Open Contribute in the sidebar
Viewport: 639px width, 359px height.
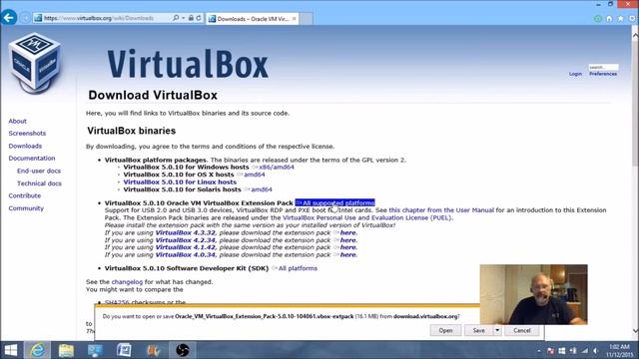coord(25,195)
